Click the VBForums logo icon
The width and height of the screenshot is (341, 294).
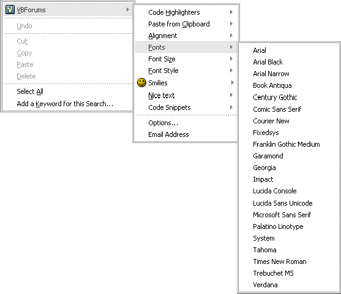10,10
